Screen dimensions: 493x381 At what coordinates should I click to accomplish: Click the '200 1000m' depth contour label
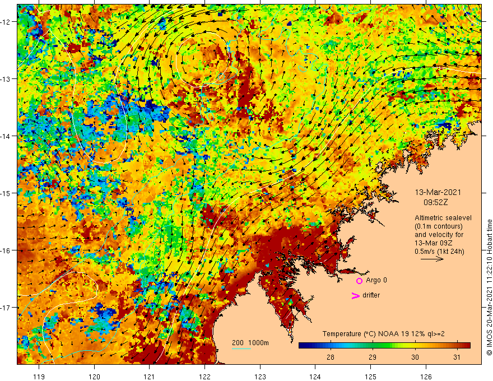[250, 343]
